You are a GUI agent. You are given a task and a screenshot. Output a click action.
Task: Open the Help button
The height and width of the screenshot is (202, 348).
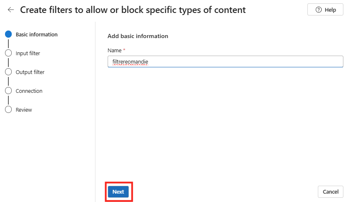coord(325,10)
